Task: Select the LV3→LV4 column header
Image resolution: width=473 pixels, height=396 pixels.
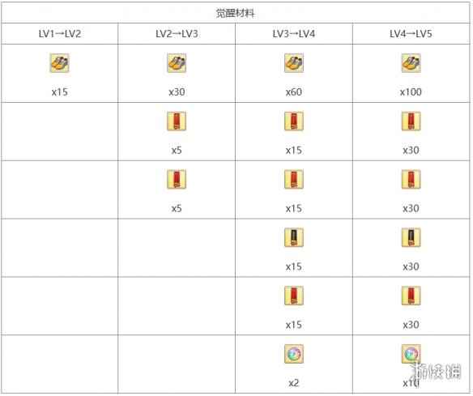Action: [x=294, y=34]
